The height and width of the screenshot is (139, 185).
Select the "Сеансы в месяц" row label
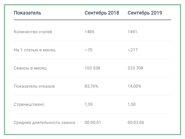pos(30,68)
